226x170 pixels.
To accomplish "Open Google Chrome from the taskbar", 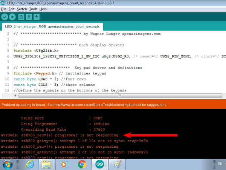I will pos(82,164).
